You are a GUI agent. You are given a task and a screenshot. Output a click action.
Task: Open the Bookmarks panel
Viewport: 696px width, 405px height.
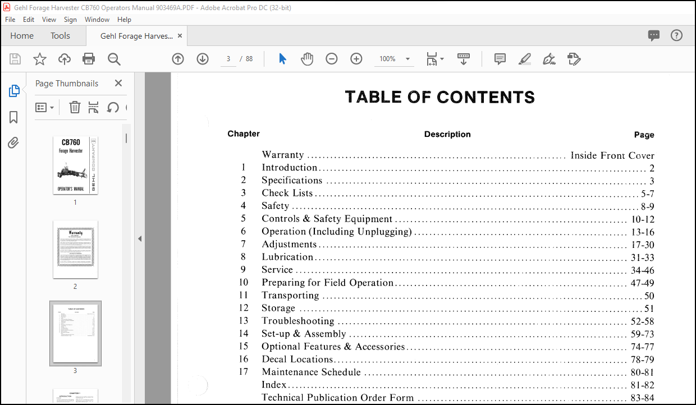point(14,117)
